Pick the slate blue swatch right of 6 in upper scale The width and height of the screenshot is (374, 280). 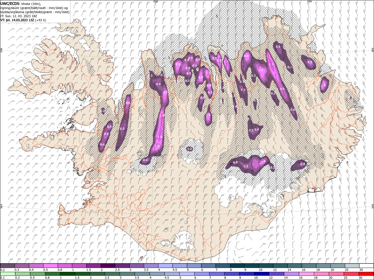pyautogui.click(x=209, y=266)
